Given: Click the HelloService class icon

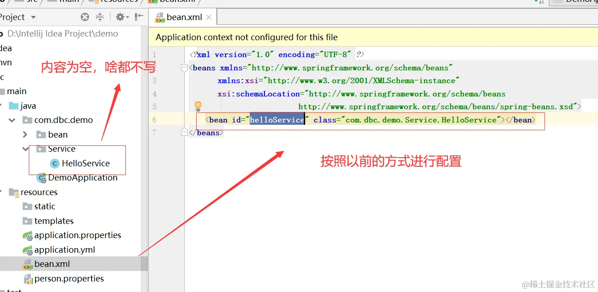Looking at the screenshot, I should coord(55,164).
